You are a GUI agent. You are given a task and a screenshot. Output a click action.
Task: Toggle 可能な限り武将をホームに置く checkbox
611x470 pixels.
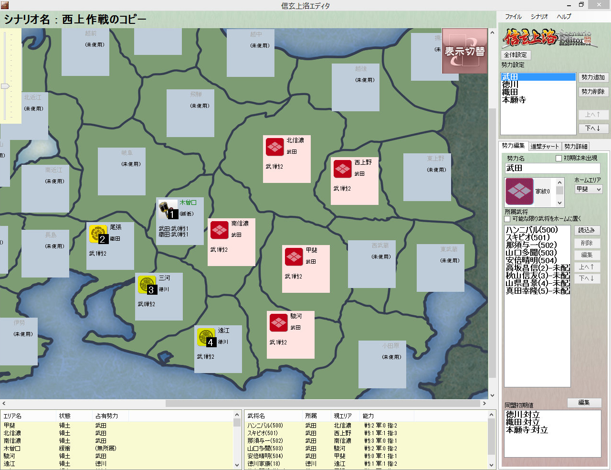507,219
